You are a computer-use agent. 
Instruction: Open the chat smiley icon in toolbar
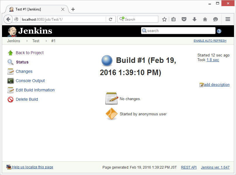[216, 19]
